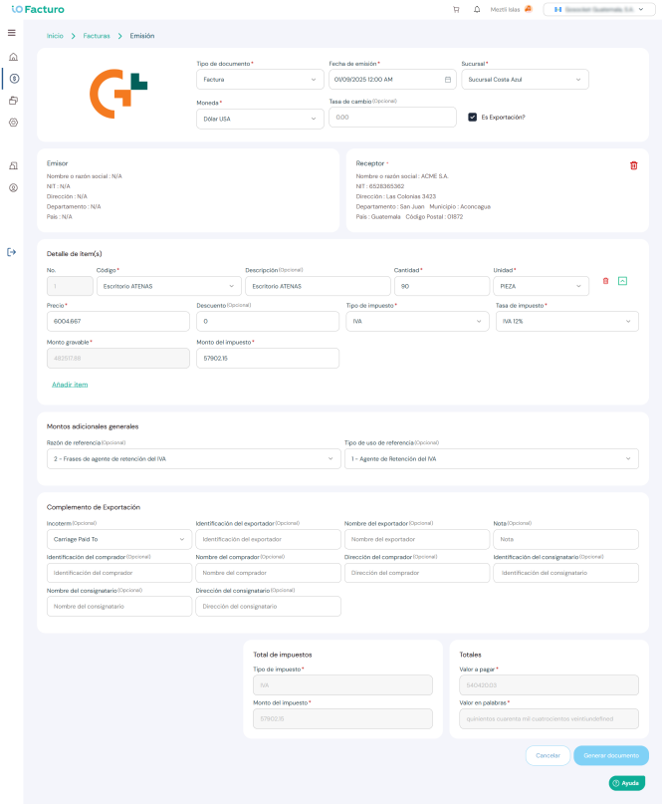This screenshot has height=804, width=662.
Task: Open the Tipo de uso de referencia dropdown
Action: click(492, 459)
